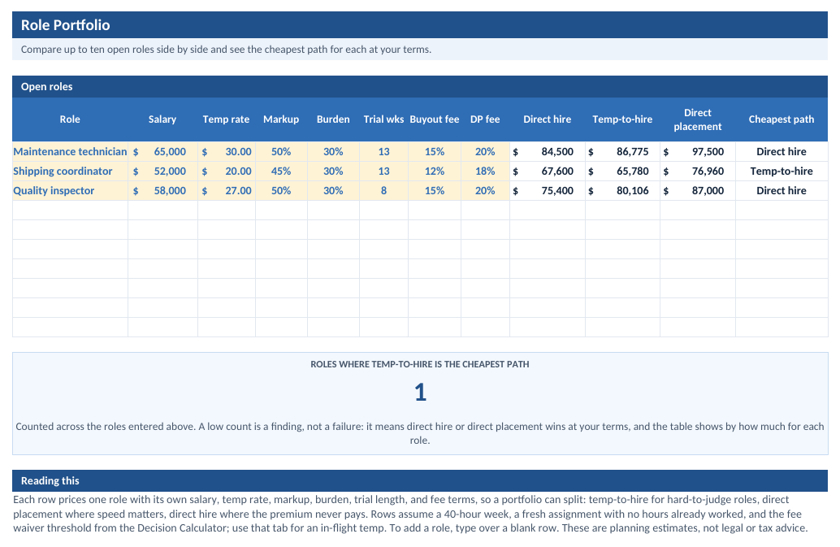Click the 67,600 direct hire value
This screenshot has height=547, width=840.
click(548, 171)
